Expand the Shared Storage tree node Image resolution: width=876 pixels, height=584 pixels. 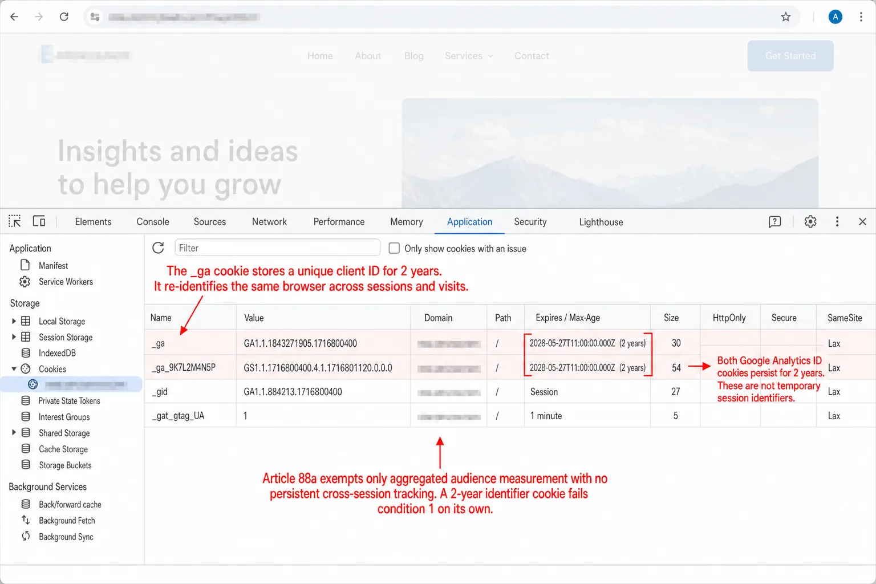coord(14,433)
